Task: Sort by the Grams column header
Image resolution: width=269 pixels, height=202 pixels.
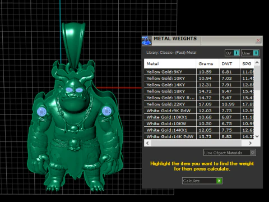Action: [207, 64]
